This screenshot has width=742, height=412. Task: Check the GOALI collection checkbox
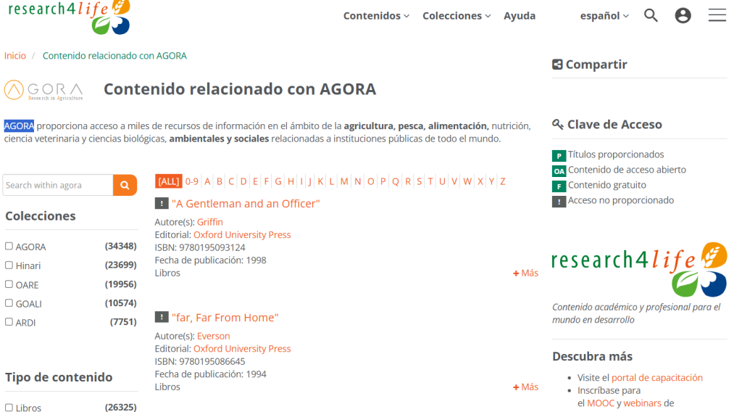[9, 303]
